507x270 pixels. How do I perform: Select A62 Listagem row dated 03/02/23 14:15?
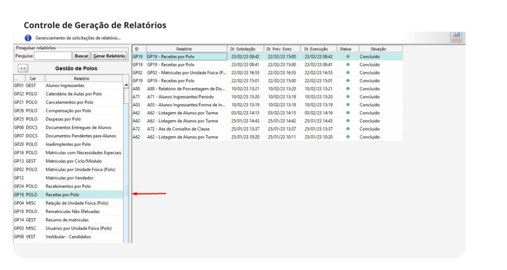pyautogui.click(x=268, y=113)
